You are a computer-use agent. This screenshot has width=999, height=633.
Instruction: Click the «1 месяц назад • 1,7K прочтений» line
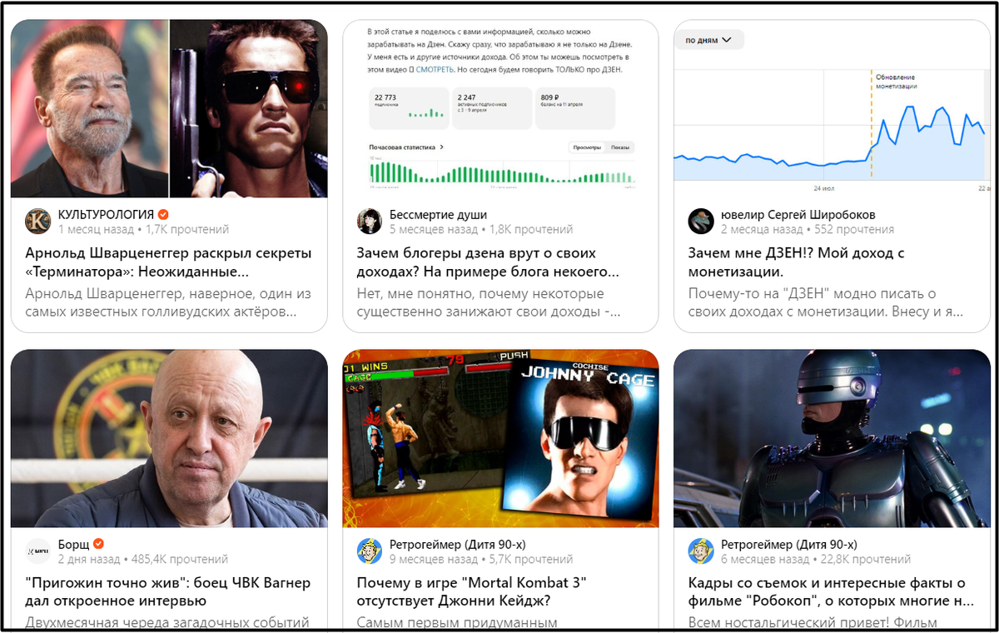(x=143, y=229)
